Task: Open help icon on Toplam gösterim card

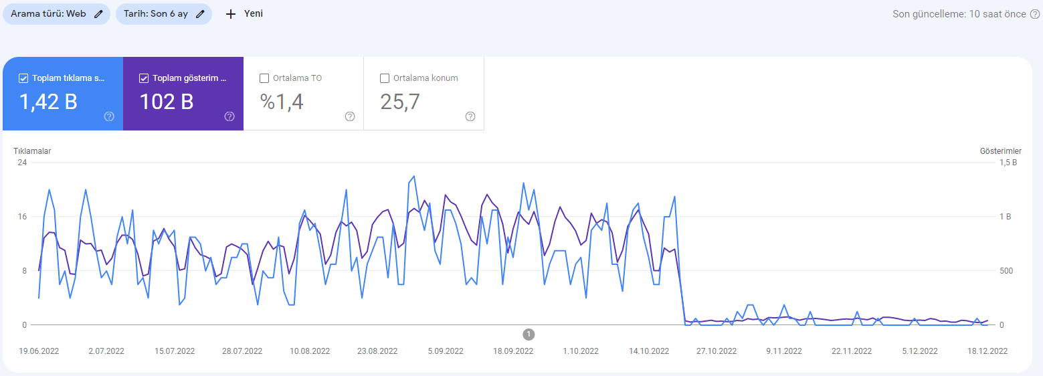Action: [x=229, y=116]
